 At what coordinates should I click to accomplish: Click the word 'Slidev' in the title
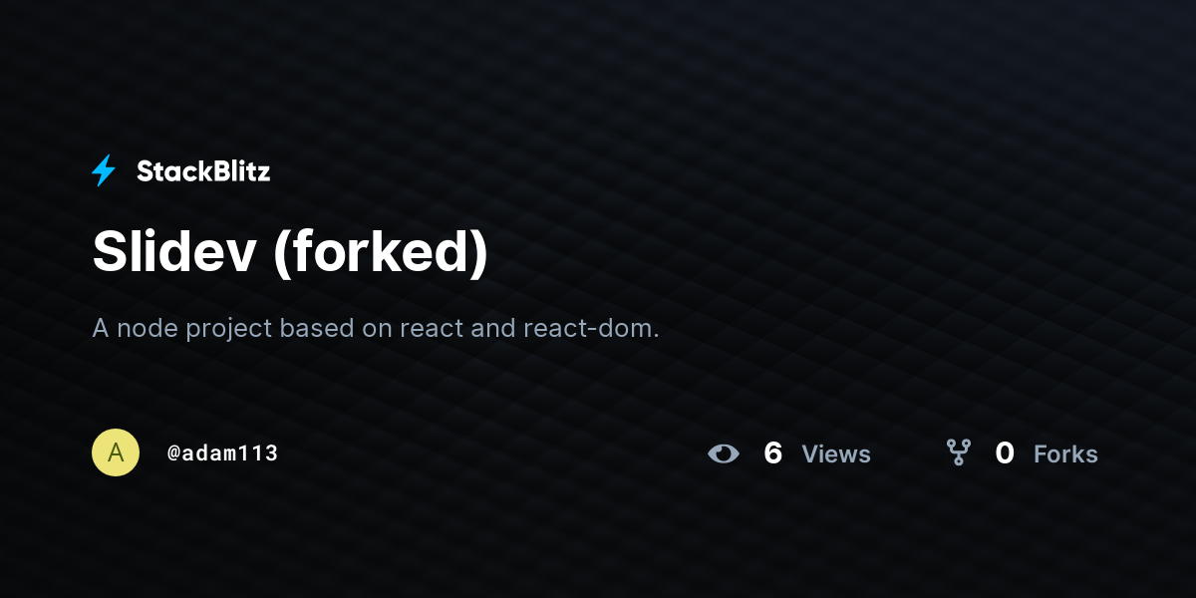[x=175, y=251]
